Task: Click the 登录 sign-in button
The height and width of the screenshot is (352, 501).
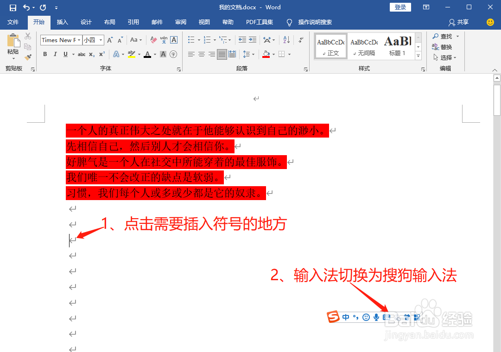Action: point(400,7)
